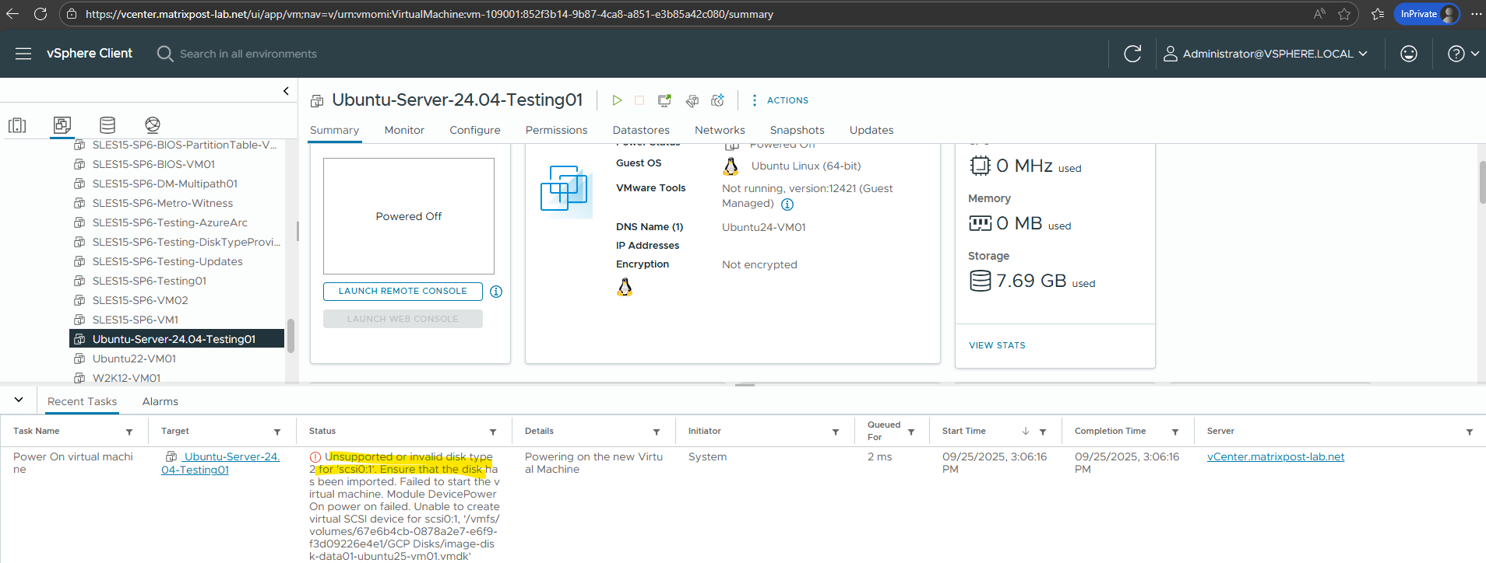Click remote console info icon
1486x563 pixels.
pos(496,292)
